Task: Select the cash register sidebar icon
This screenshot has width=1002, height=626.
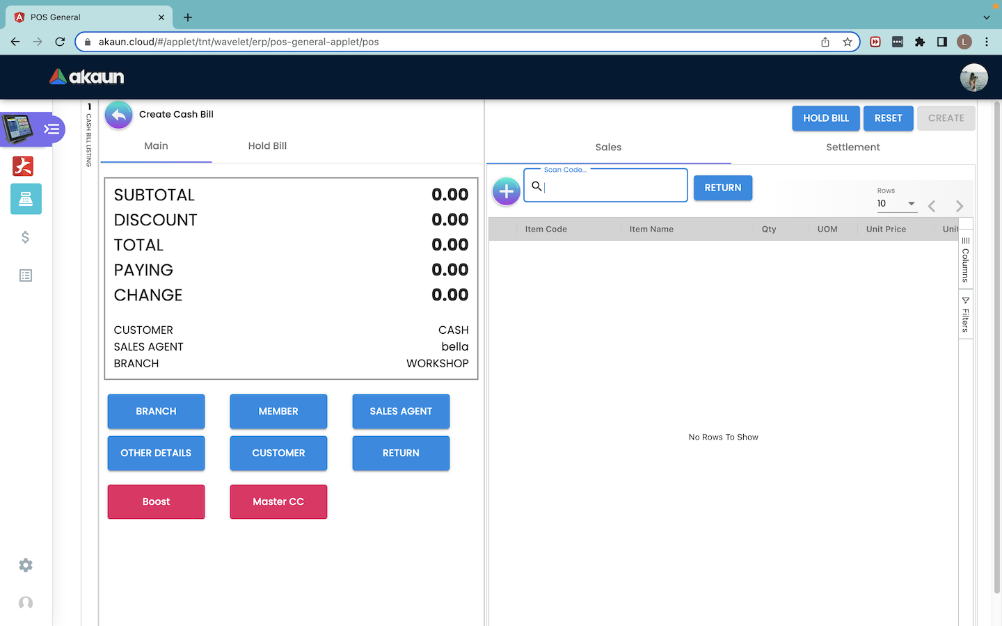Action: (x=26, y=199)
